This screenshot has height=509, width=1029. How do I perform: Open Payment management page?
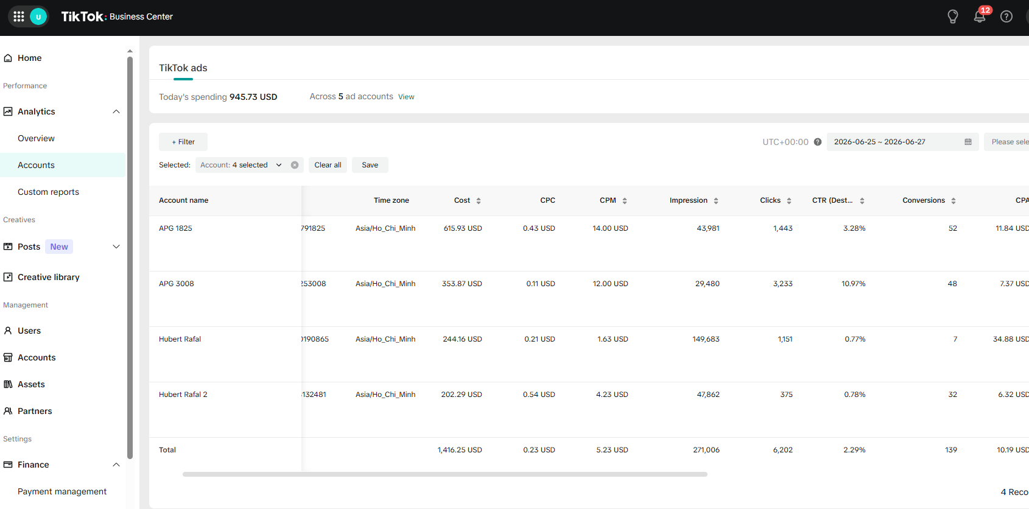click(x=63, y=491)
